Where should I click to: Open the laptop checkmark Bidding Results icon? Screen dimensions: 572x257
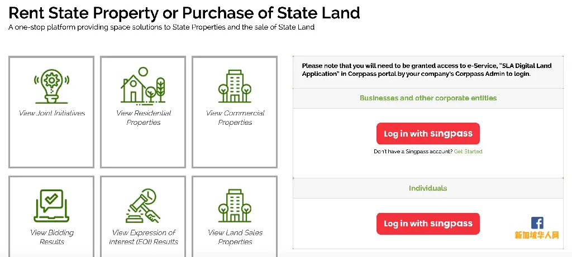(51, 206)
